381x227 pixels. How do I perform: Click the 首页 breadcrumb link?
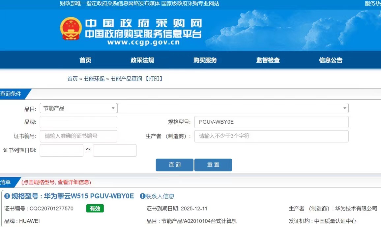(73, 79)
